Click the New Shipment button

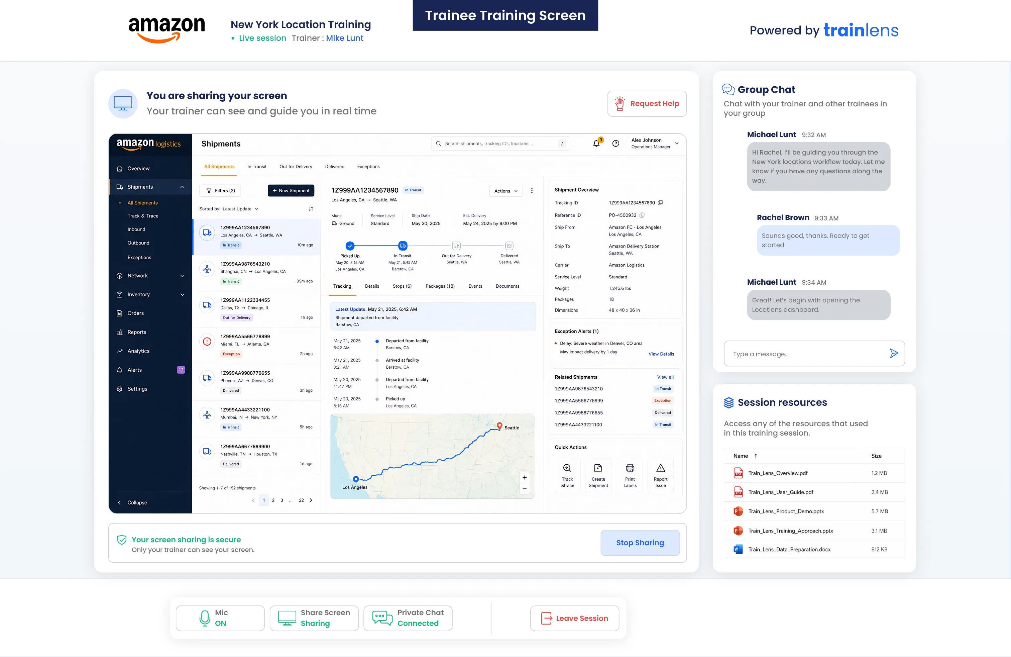pos(291,190)
